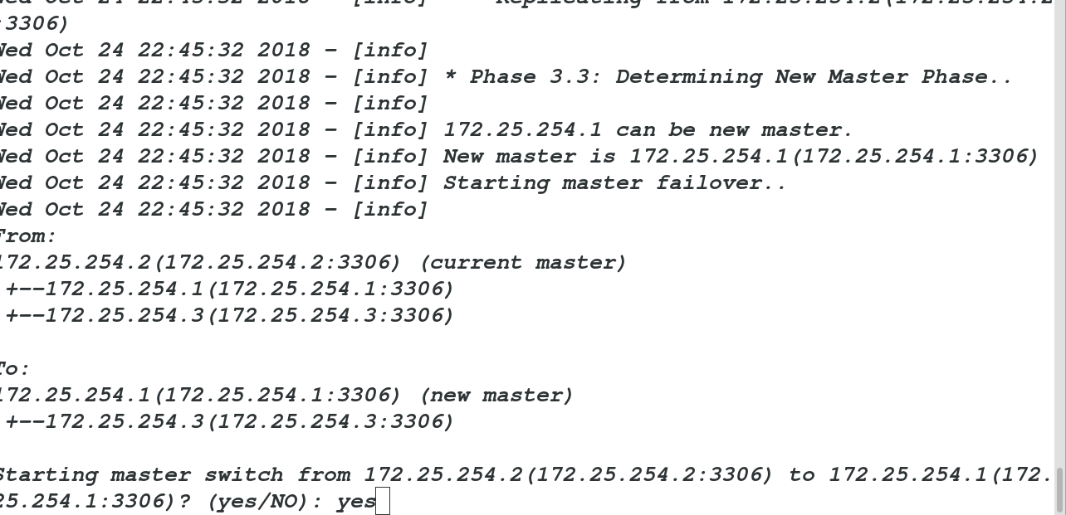Click the terminal scrollbar thumb
1066x515 pixels.
pos(1060,489)
